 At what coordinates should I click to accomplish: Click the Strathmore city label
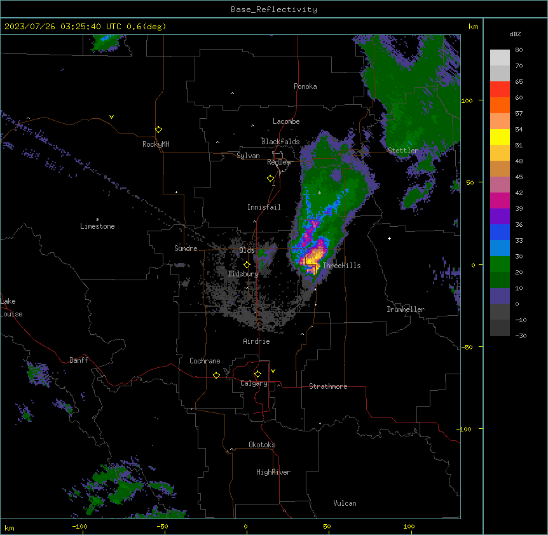[x=328, y=386]
